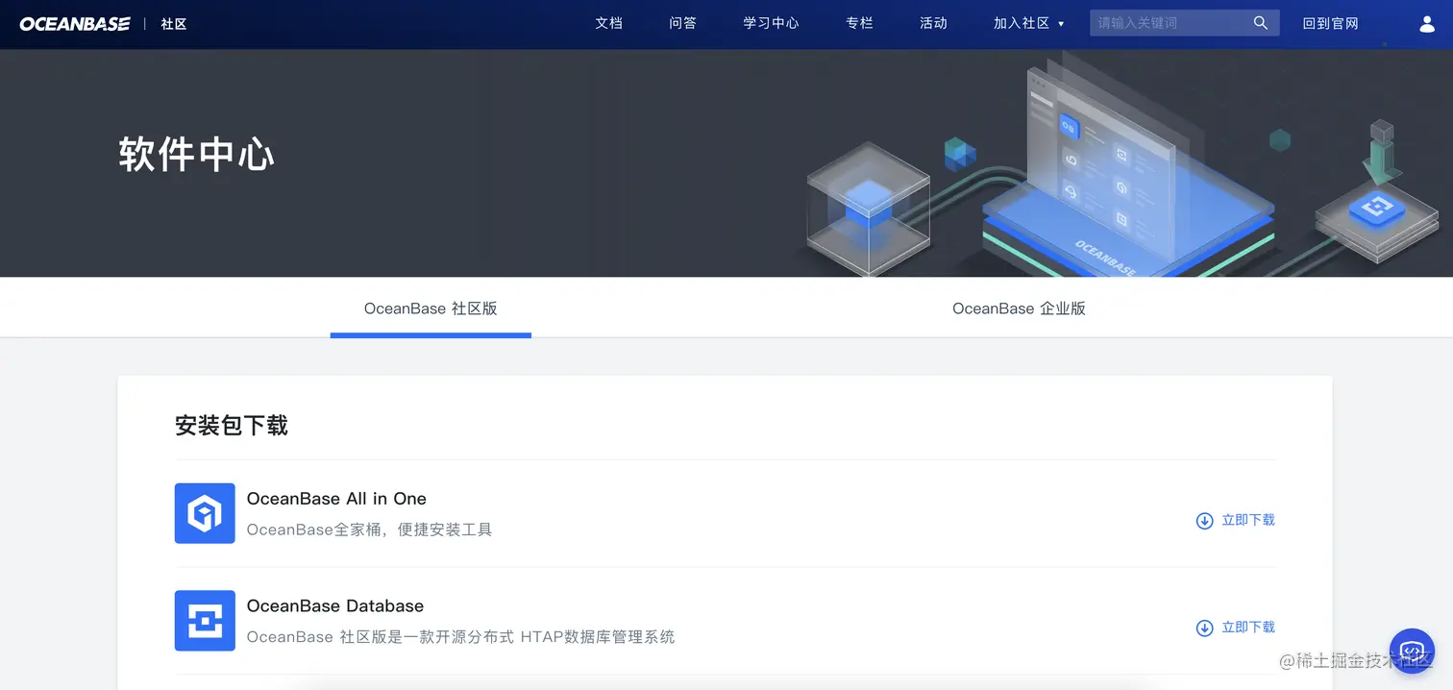Screen dimensions: 1453x690
Task: Click 立即下载 link for OceanBase Database
Action: 1248,628
